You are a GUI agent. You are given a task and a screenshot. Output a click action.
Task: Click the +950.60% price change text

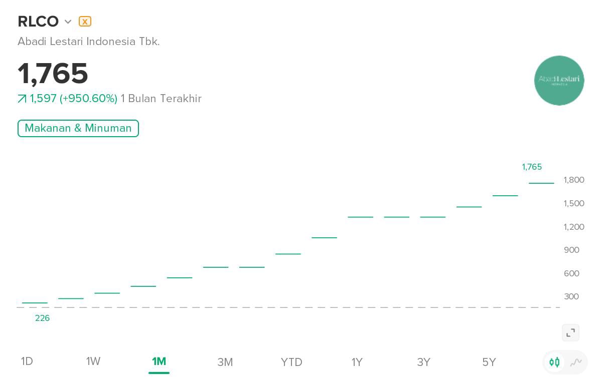[88, 99]
